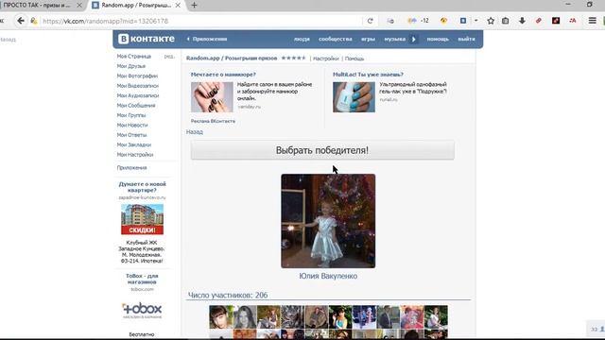605x340 pixels.
Task: Open app Настройки link
Action: (326, 59)
